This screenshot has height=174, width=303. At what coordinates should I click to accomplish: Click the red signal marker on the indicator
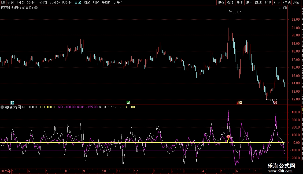(228, 137)
